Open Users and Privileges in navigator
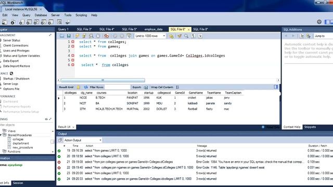Screen dimensions: 333x187 [16, 51]
